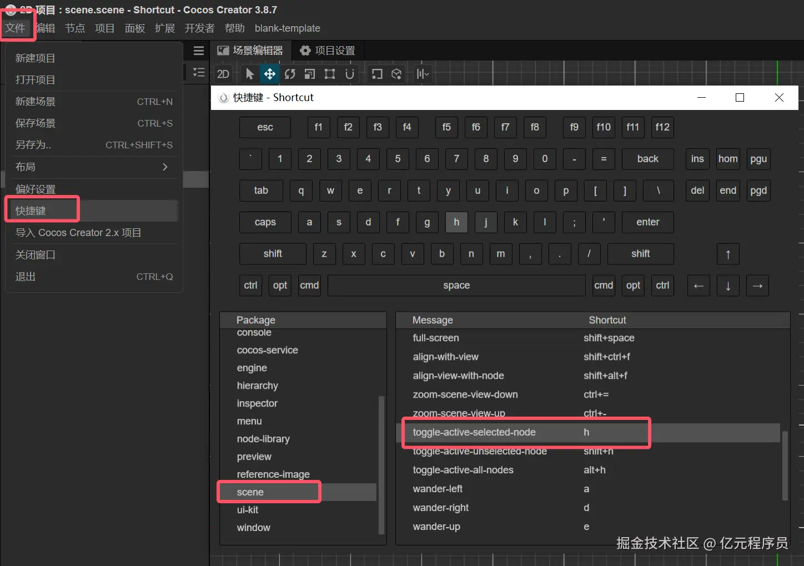Screen dimensions: 804x566
Task: Select the toggle-active-all-nodes message row
Action: point(463,470)
